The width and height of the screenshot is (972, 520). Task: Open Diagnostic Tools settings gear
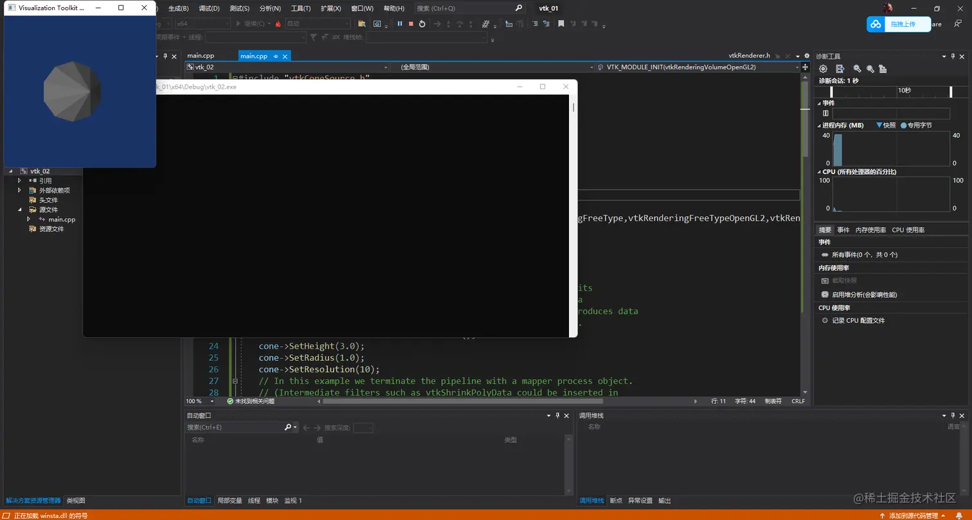(823, 69)
